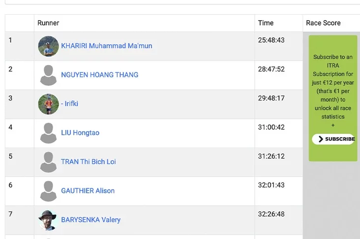Click the green ITRA Subscription promo box
Screen dimensions: 360x239
[333, 89]
